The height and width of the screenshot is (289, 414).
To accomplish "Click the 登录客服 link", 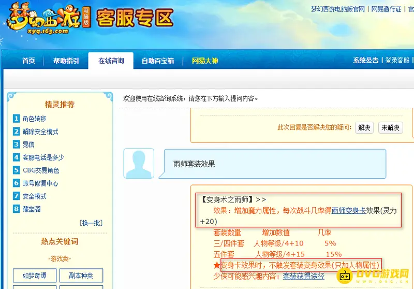I will (397, 60).
